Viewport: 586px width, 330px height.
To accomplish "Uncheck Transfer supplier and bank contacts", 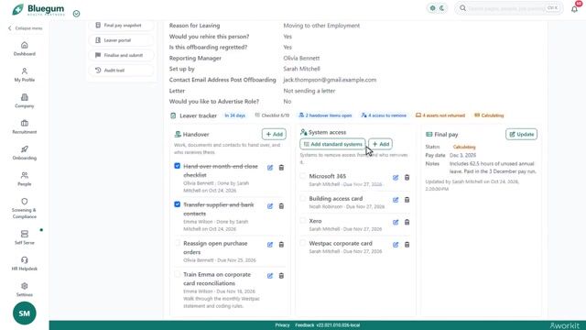I will [x=177, y=204].
